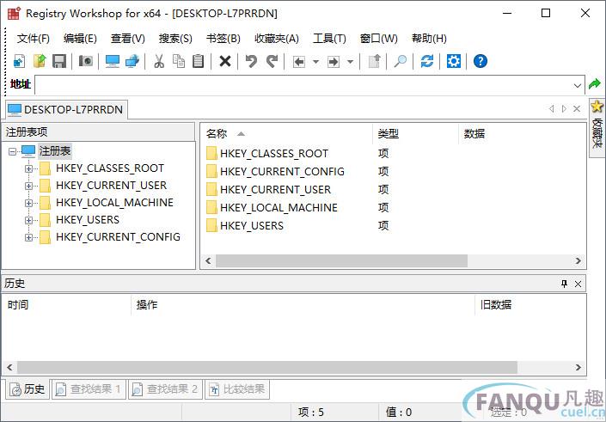This screenshot has height=422, width=606.
Task: Click the Save icon in toolbar
Action: tap(59, 61)
